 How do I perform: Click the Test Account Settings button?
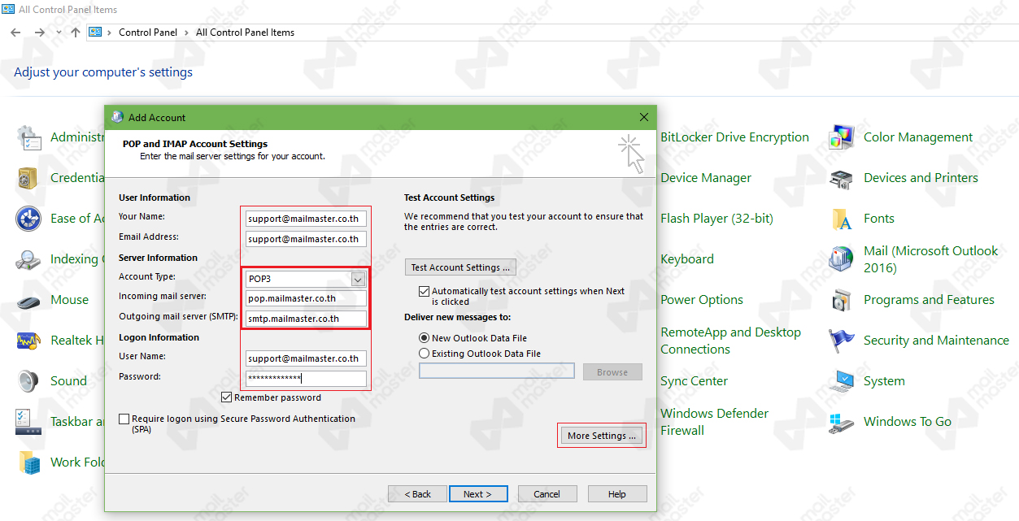pos(460,267)
